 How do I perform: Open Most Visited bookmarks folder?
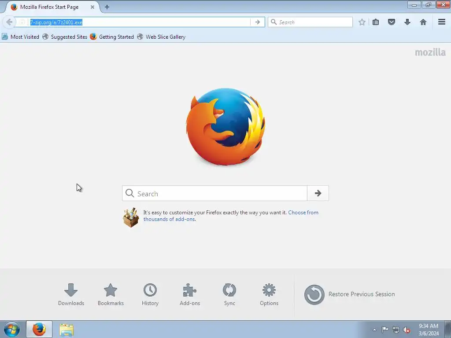(x=21, y=37)
